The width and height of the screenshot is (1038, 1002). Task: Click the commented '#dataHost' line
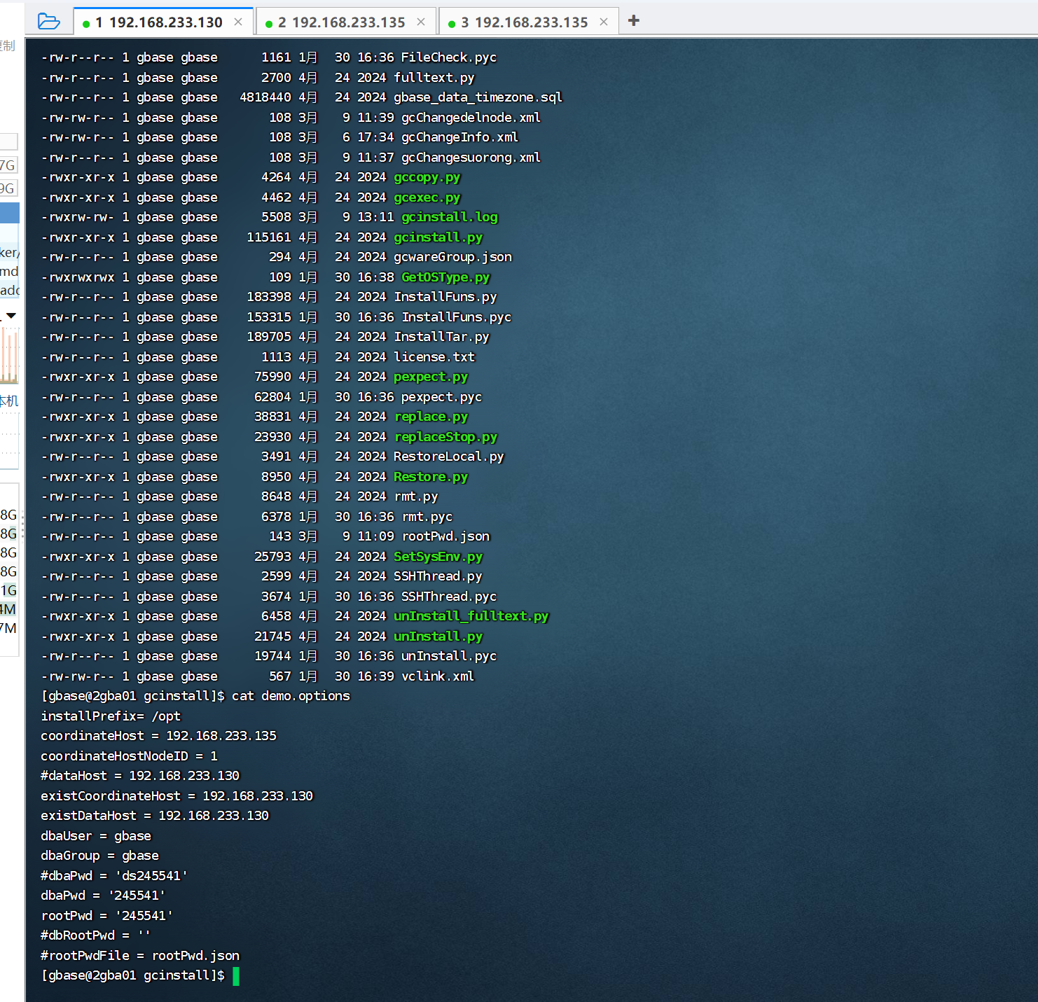pos(140,776)
